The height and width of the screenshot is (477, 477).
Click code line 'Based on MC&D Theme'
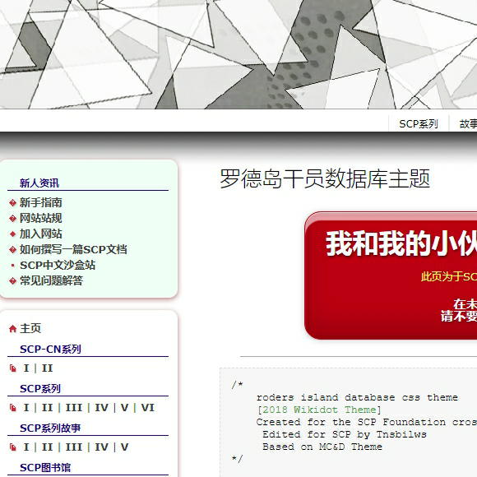tap(322, 447)
